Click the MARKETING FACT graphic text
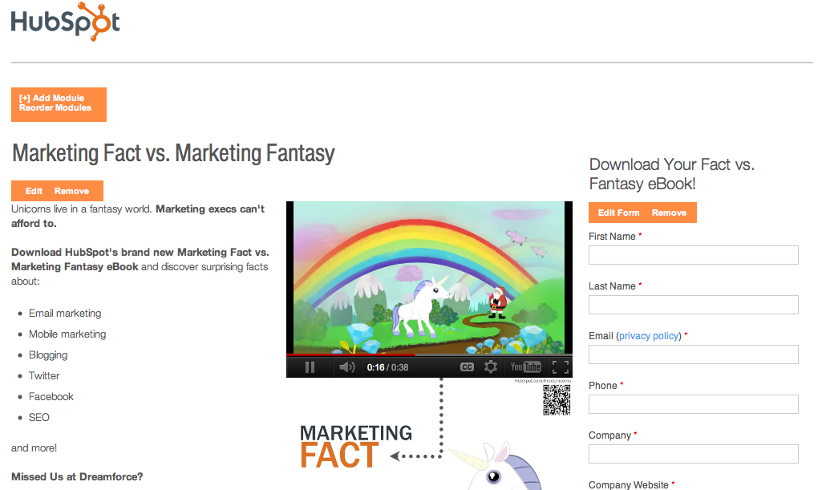Screen dimensions: 826x490 tap(355, 447)
